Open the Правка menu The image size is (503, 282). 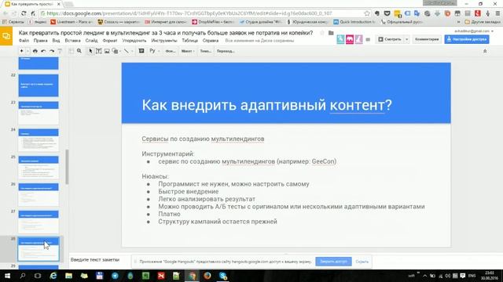[40, 41]
